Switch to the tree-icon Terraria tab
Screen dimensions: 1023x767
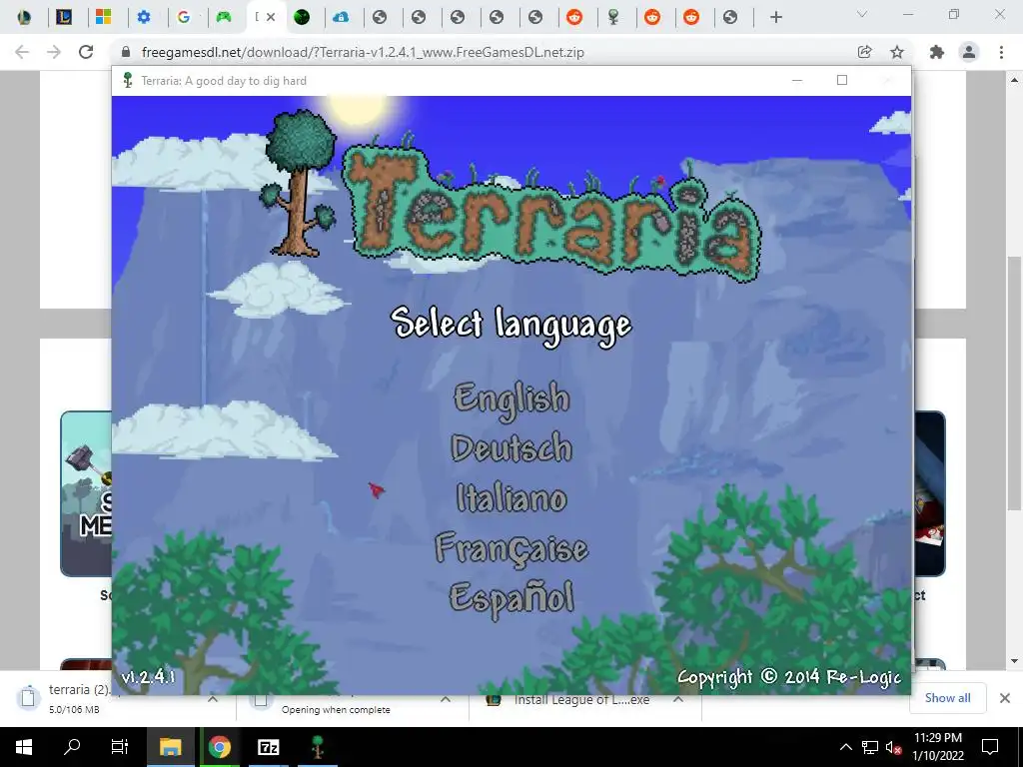click(613, 17)
